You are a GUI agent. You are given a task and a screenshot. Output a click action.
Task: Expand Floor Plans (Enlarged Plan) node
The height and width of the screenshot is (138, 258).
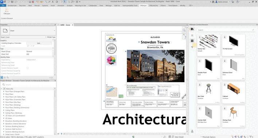click(4, 91)
